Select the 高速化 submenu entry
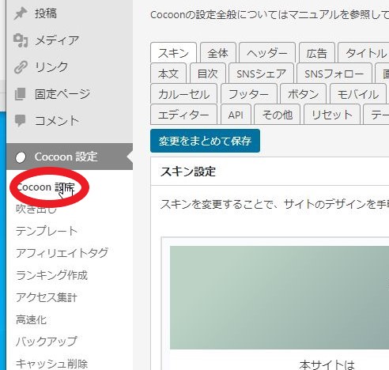This screenshot has height=370, width=389. click(x=31, y=319)
